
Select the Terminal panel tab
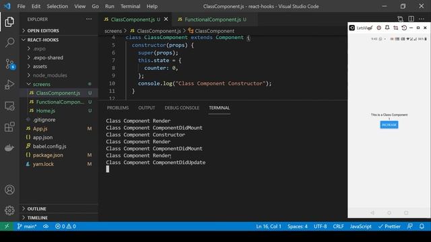click(219, 108)
